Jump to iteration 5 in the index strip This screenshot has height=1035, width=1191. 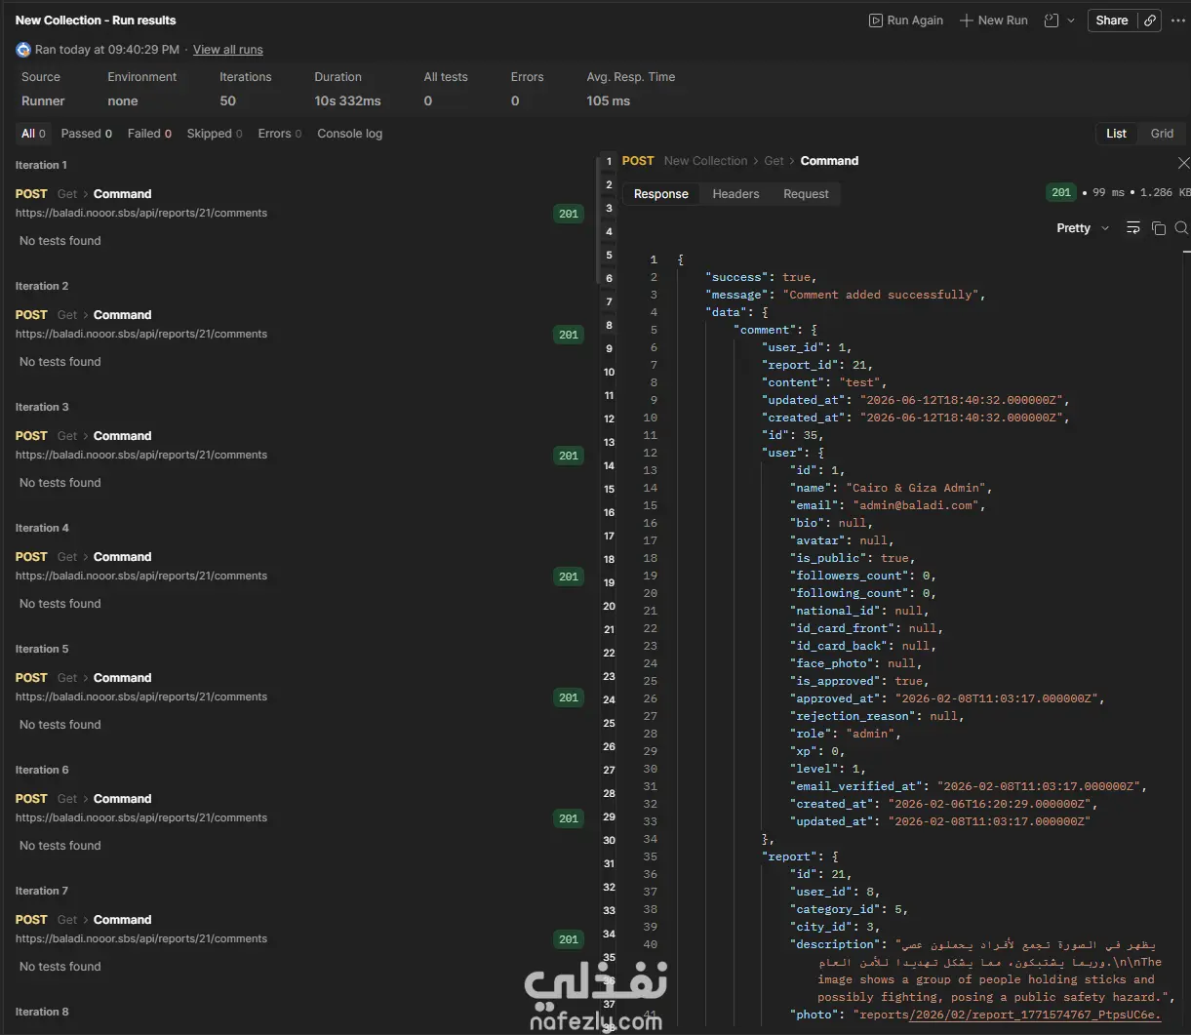click(x=609, y=256)
